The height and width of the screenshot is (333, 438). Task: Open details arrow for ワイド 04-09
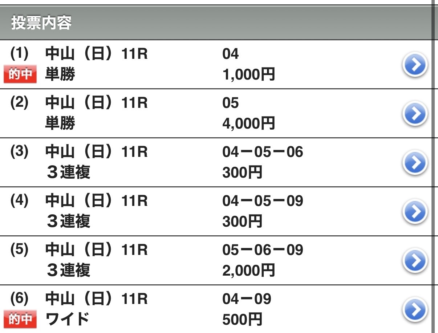[x=415, y=309]
